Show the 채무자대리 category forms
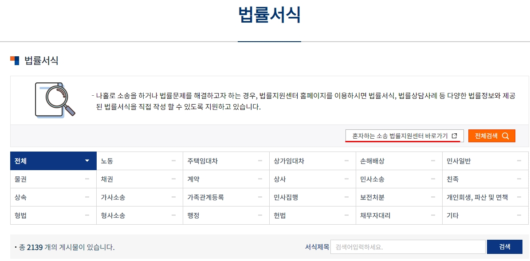 tap(399, 215)
